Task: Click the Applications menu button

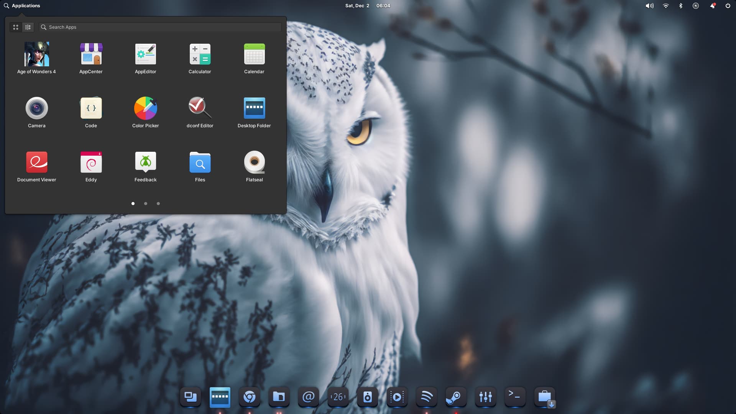Action: [x=22, y=6]
